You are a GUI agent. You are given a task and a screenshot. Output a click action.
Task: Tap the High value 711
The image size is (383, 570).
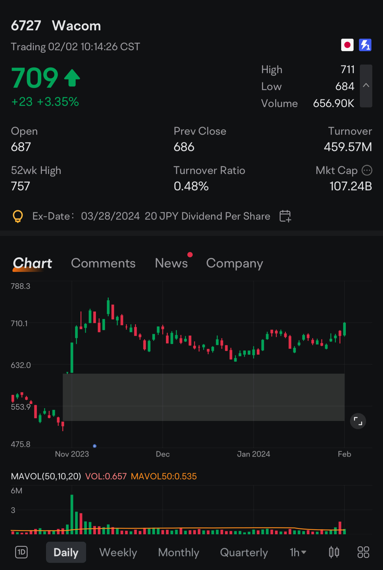(x=348, y=70)
